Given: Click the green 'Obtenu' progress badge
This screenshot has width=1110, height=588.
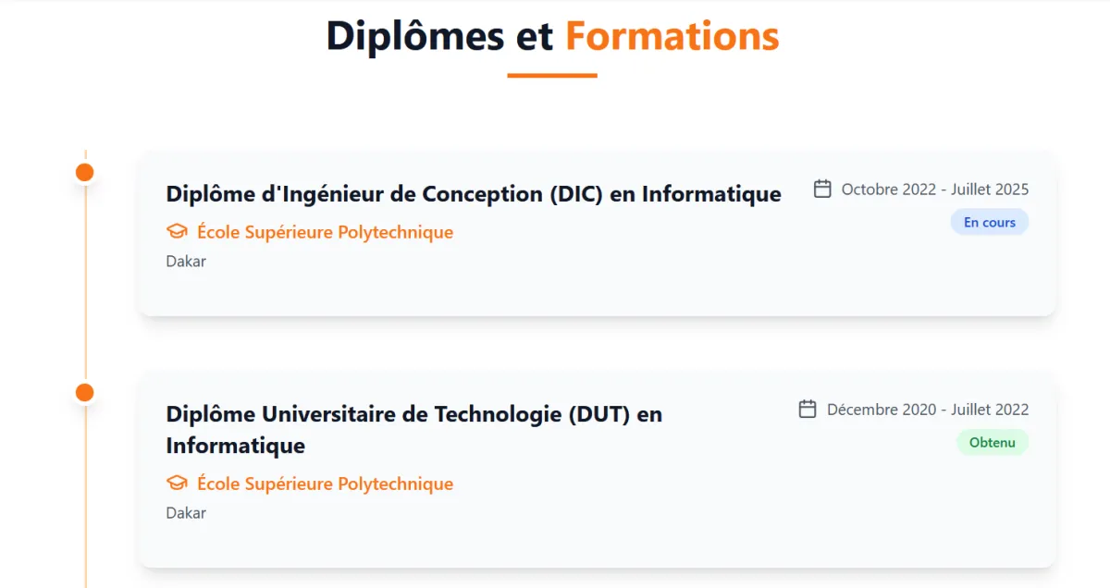Looking at the screenshot, I should point(993,443).
